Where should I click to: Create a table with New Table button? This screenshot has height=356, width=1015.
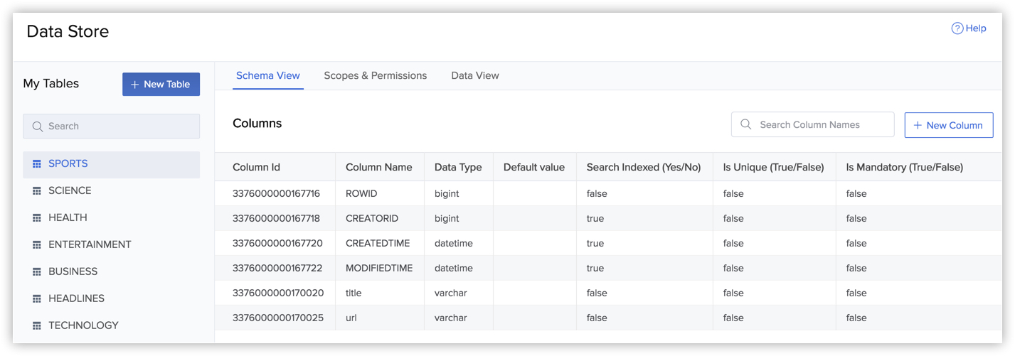[161, 84]
